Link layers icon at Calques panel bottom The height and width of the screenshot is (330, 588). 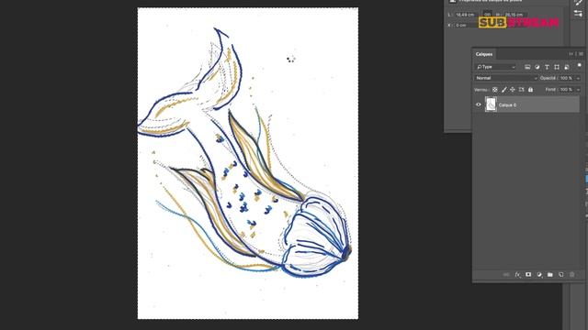click(x=506, y=275)
